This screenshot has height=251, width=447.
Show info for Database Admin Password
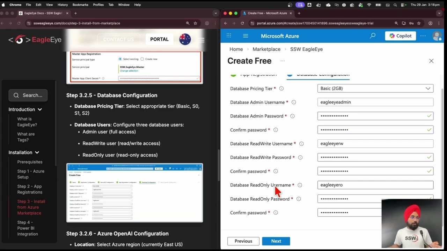tap(292, 116)
